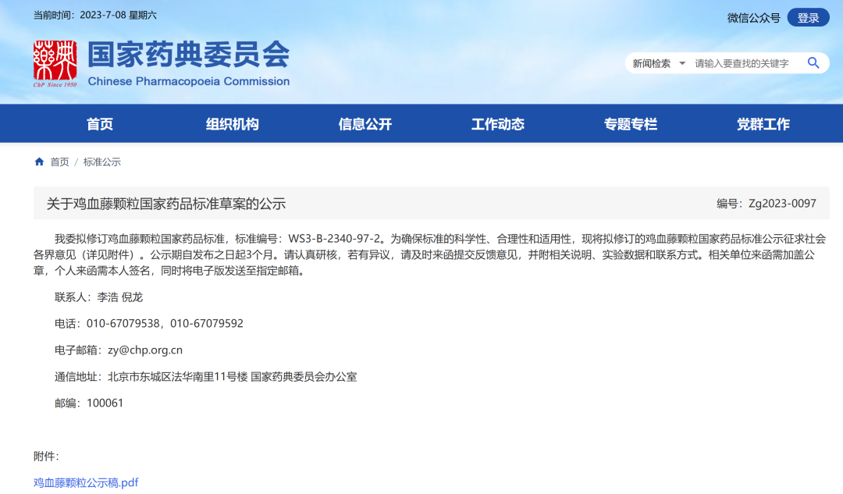This screenshot has width=843, height=494.
Task: Click the Chinese Pharmacopoeia Commission English title
Action: pos(189,81)
